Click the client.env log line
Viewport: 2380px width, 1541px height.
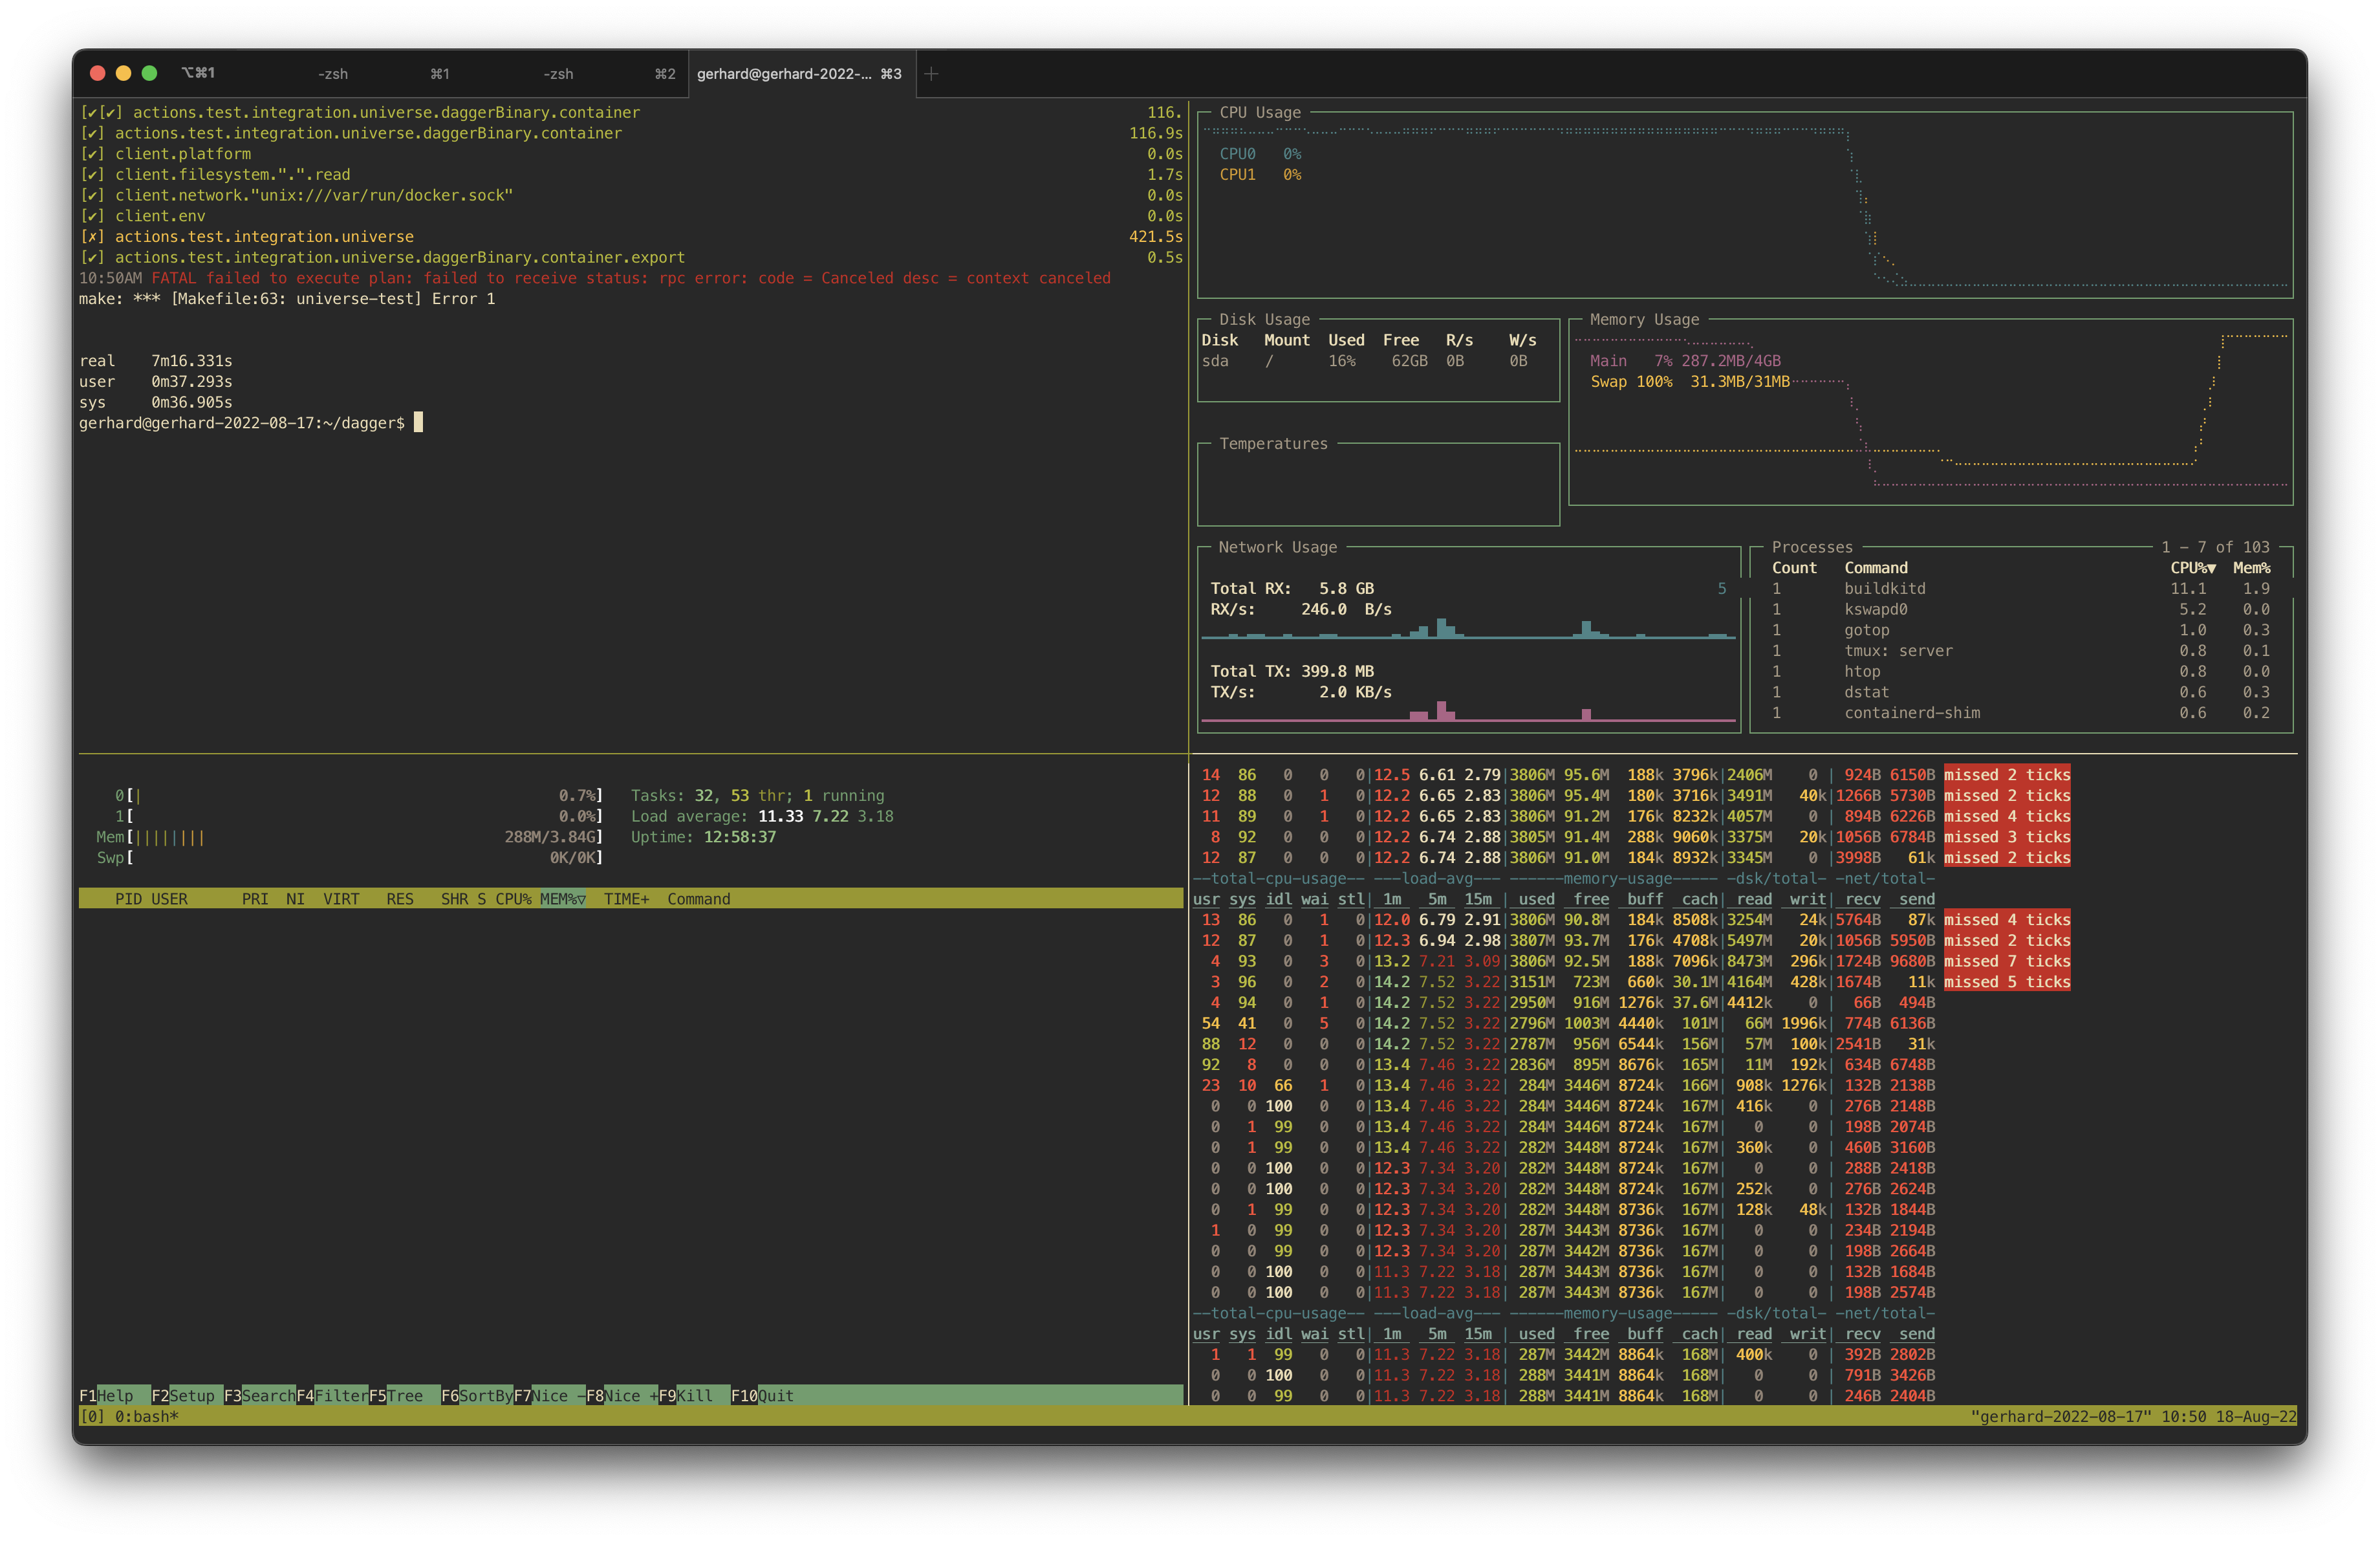[631, 216]
